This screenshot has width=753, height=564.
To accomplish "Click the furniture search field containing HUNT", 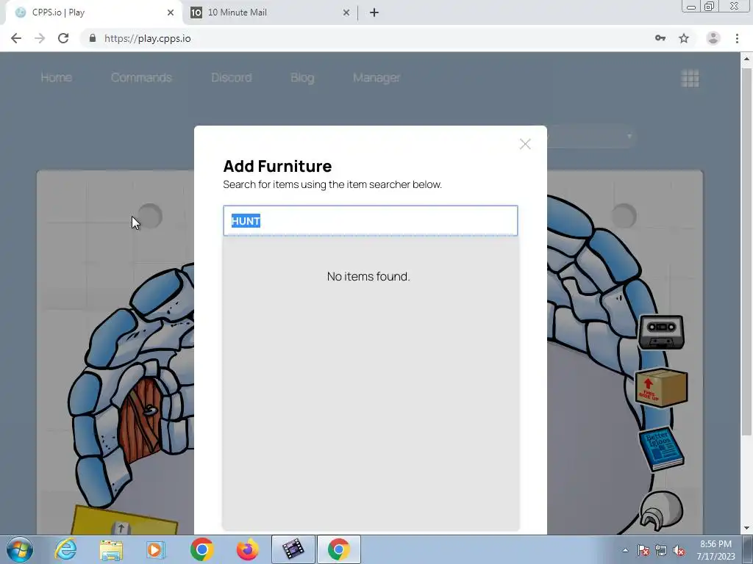I will 371,220.
